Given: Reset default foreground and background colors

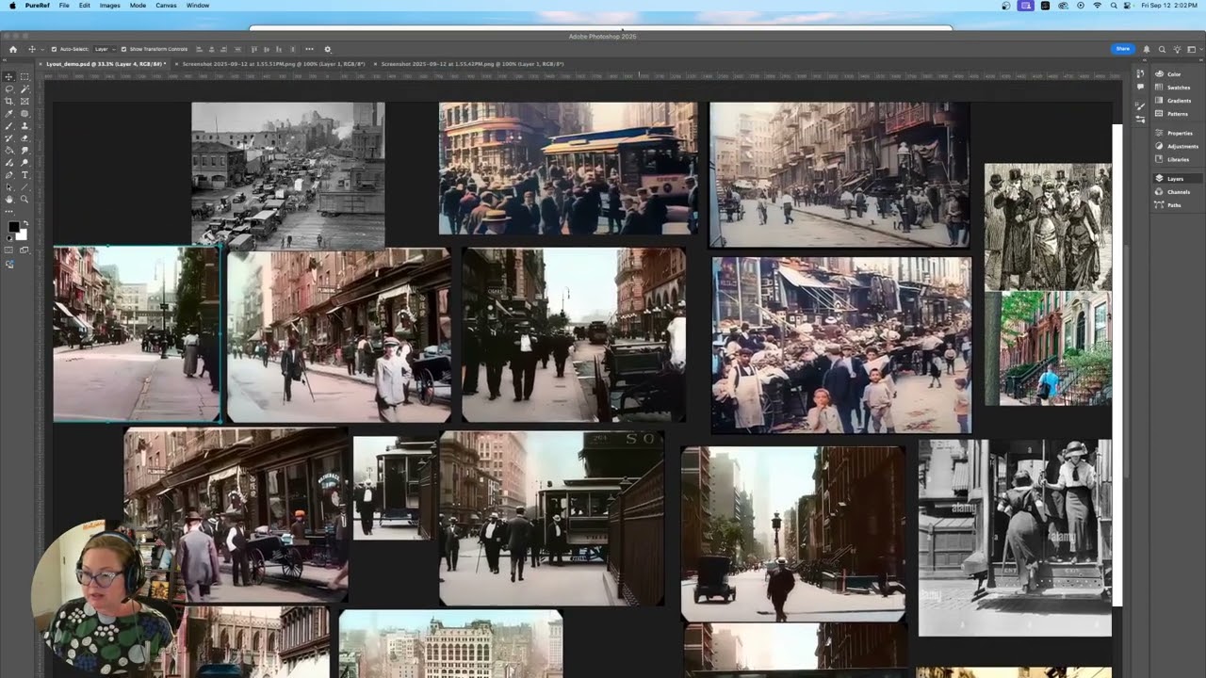Looking at the screenshot, I should pyautogui.click(x=9, y=238).
